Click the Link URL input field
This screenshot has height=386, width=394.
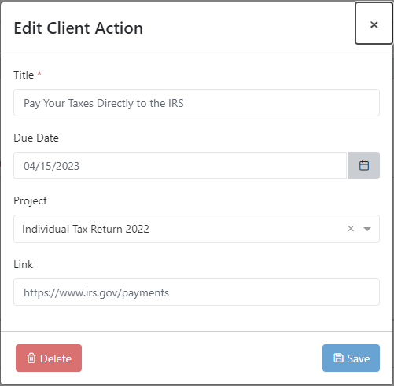pos(197,292)
